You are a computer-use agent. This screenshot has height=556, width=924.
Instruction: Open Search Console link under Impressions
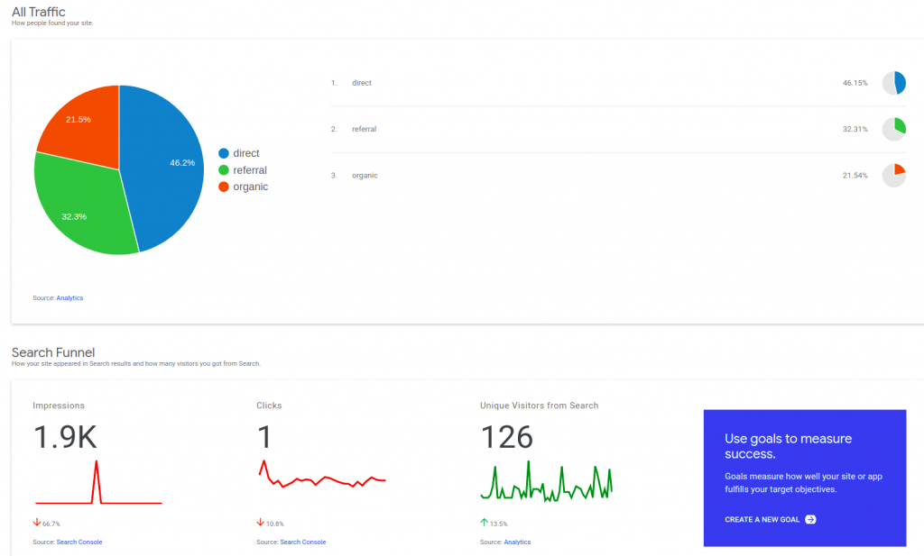[x=79, y=542]
